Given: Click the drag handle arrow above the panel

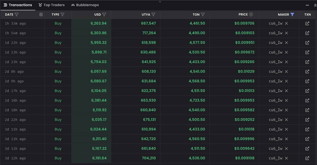Looking at the screenshot, I should coord(160,1).
